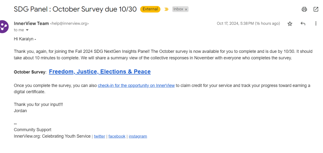Open the facebook link in signature
Image resolution: width=323 pixels, height=153 pixels.
click(x=117, y=136)
